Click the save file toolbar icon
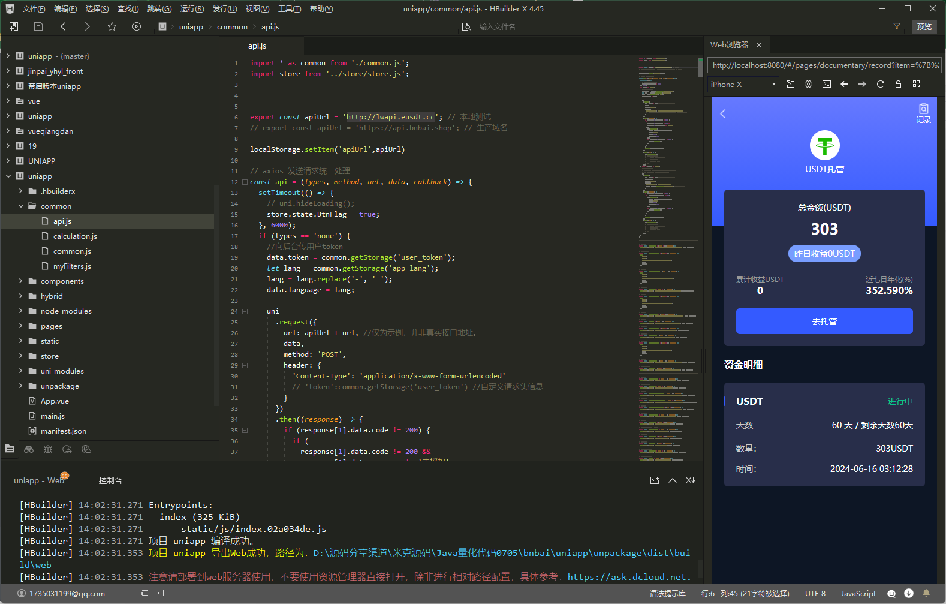 coord(38,26)
